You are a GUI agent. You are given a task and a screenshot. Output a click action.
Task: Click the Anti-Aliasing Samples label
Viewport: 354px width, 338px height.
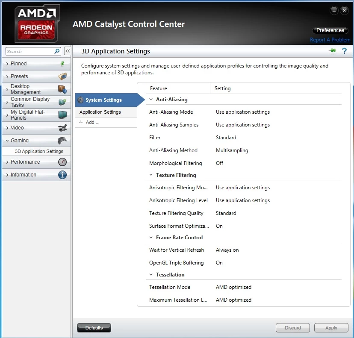tap(174, 125)
